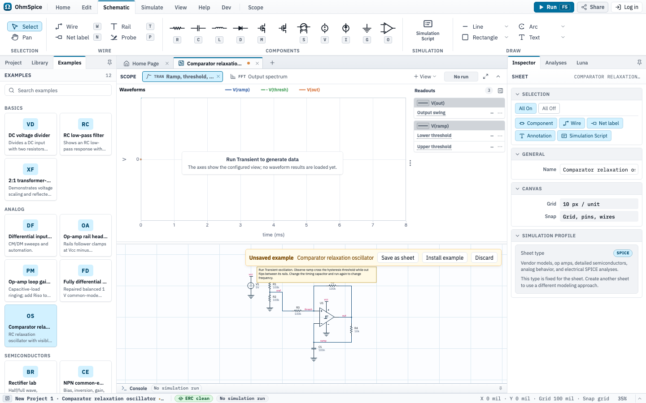
Task: Open the scope View dropdown
Action: coord(425,77)
